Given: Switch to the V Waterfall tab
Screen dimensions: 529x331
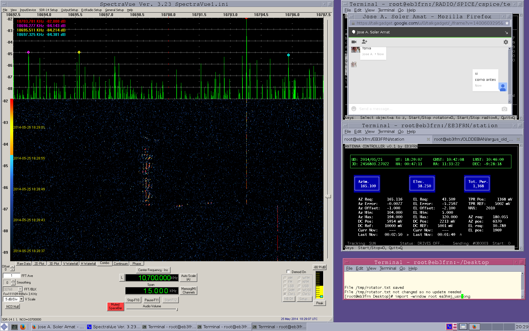Looking at the screenshot, I should click(71, 264).
